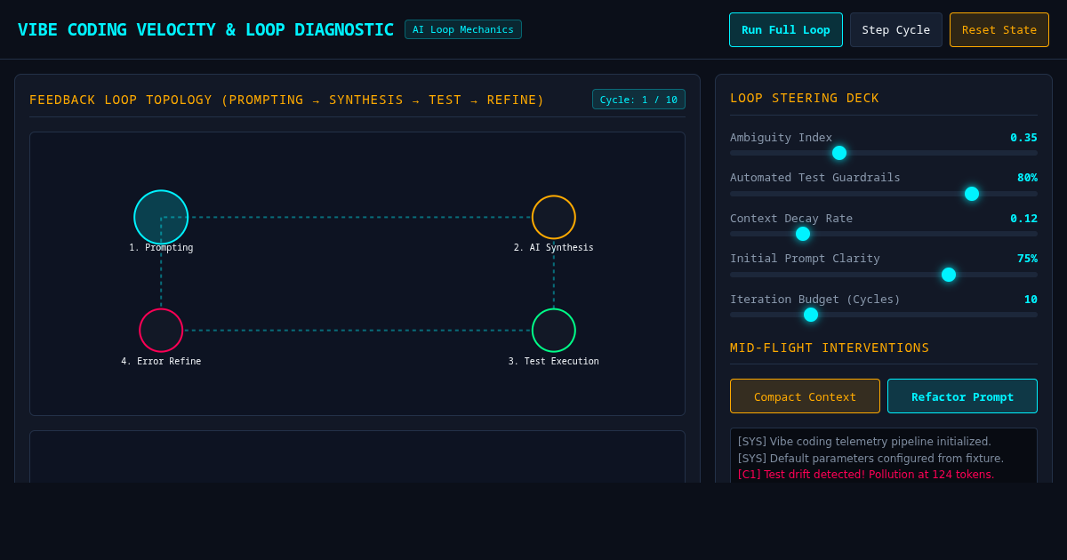Click the Prompt Clarity value 75%

[x=1027, y=258]
